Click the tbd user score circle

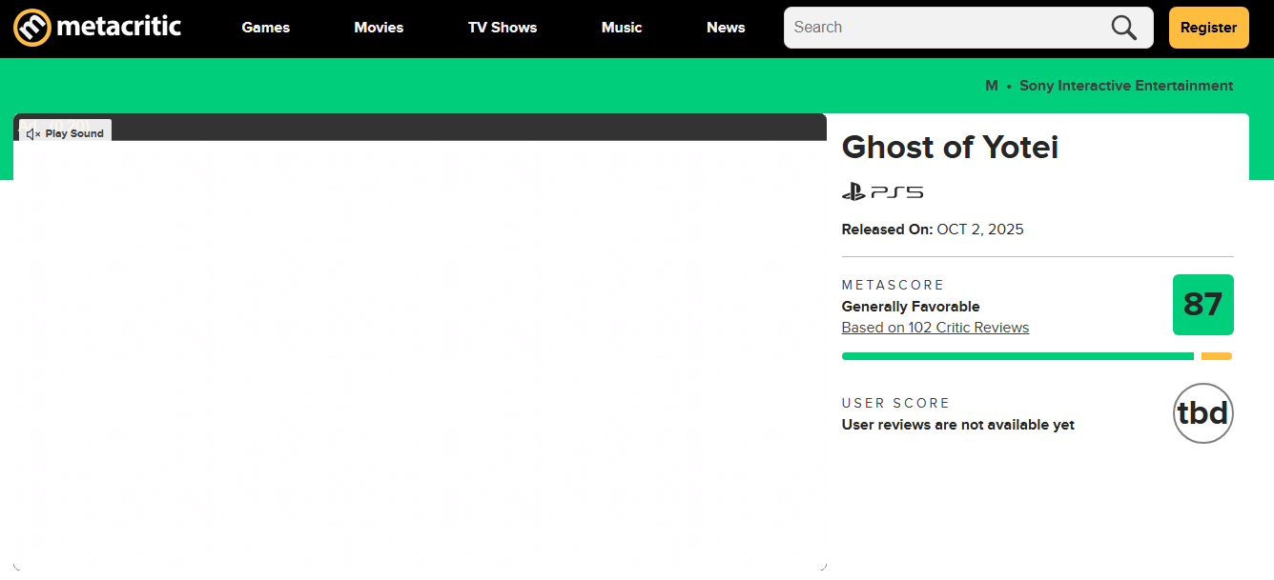click(1203, 413)
